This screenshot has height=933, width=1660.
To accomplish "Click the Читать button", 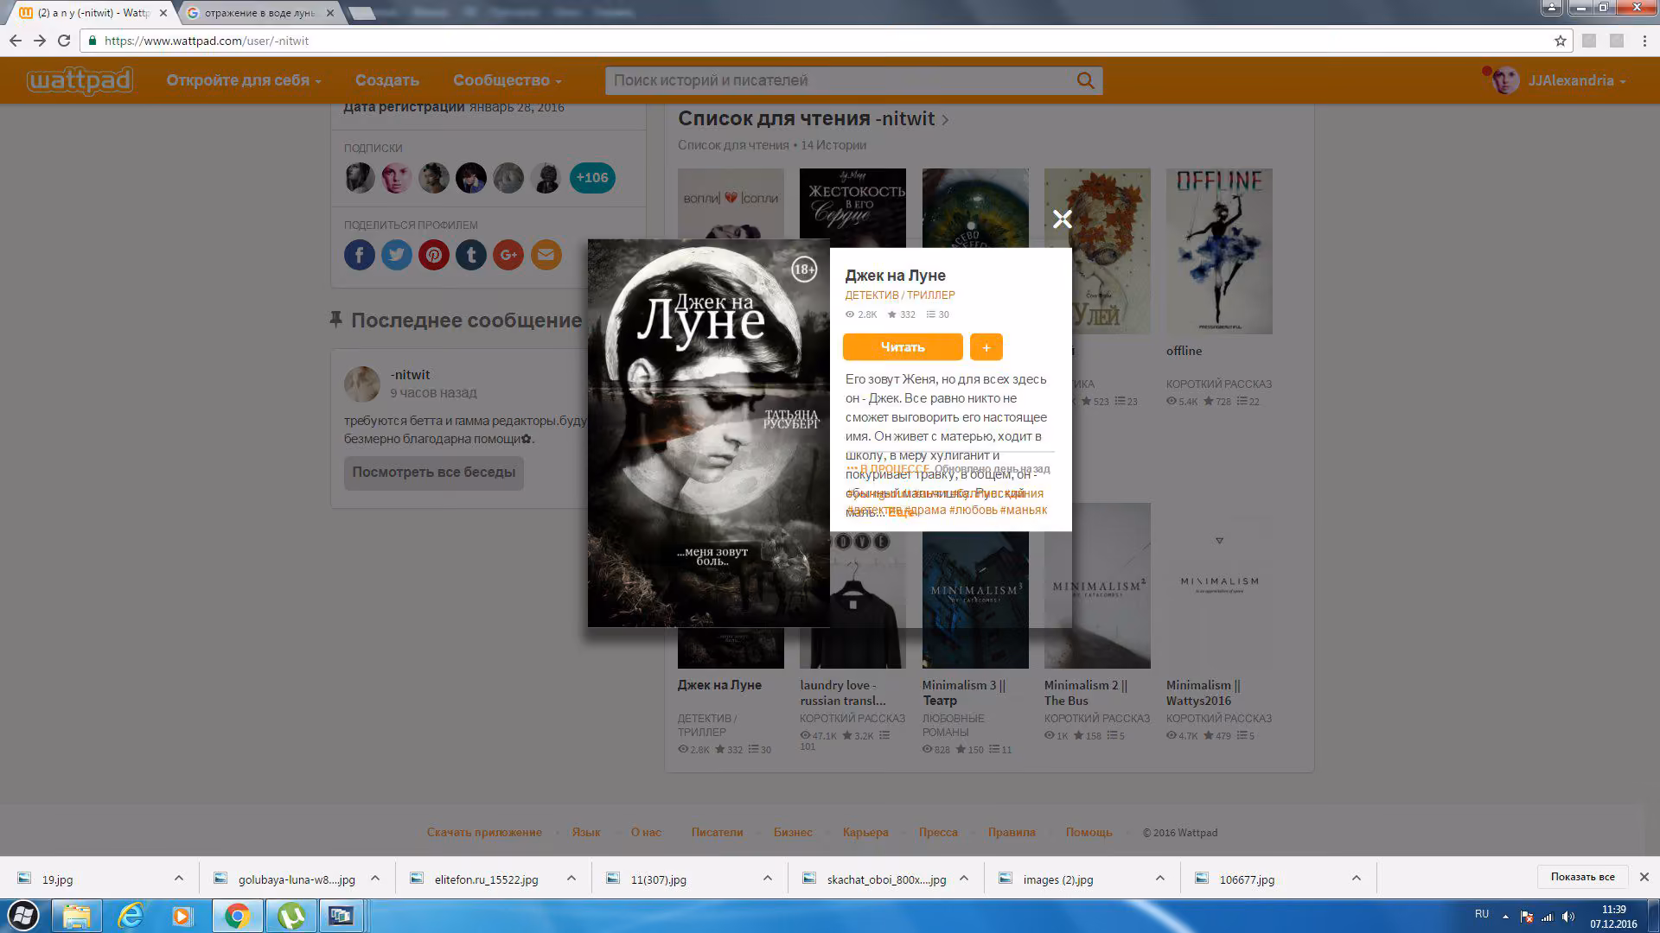I will point(903,347).
